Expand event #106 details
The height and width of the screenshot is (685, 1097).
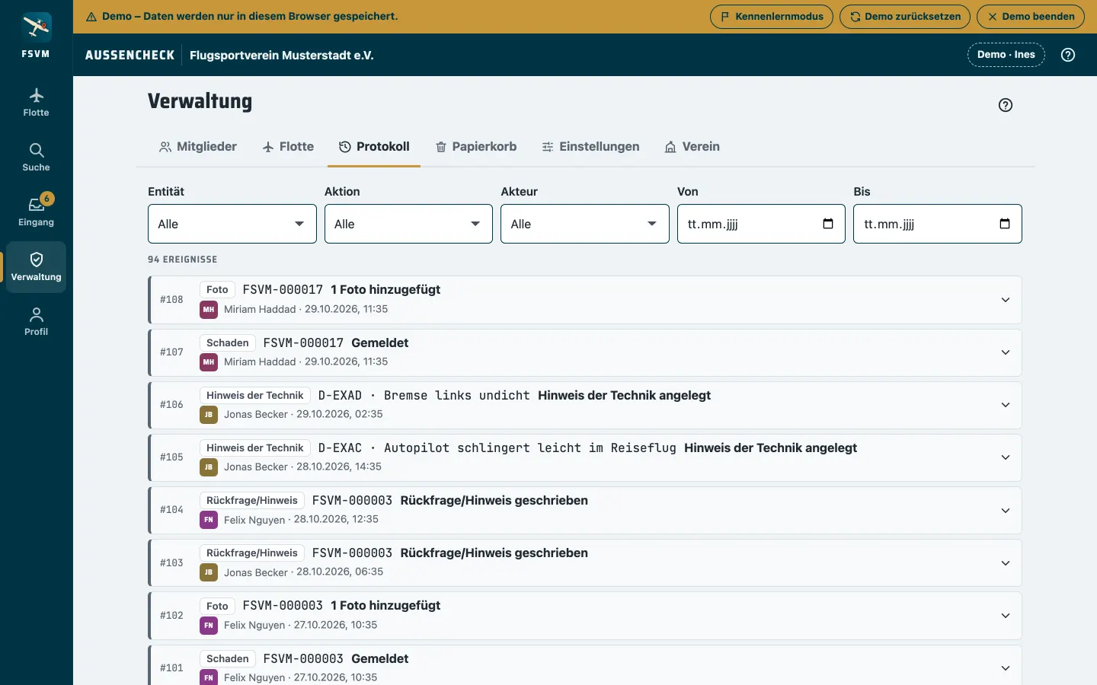pyautogui.click(x=1006, y=405)
